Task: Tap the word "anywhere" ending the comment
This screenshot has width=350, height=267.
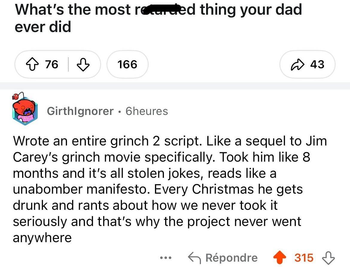Action: [42, 238]
